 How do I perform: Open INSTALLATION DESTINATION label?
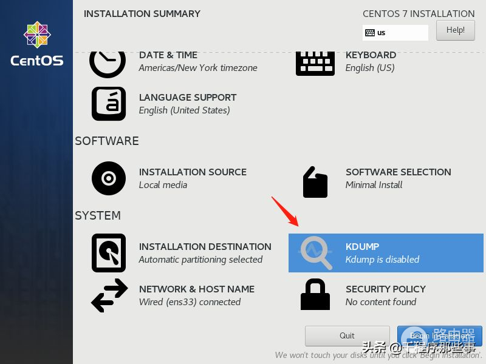point(205,247)
